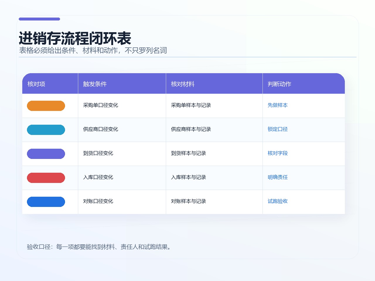Select the cell 到货样本与记录
Screen dimensions: 375x281
coord(214,154)
